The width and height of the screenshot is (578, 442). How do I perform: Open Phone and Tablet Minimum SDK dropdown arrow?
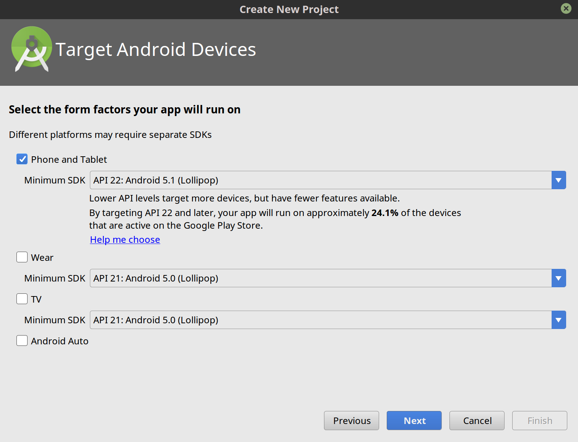pos(558,180)
